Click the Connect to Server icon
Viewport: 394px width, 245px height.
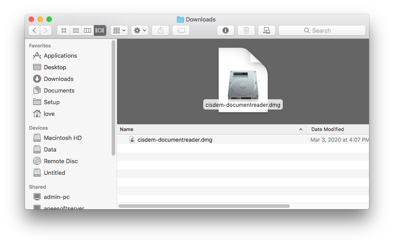(x=267, y=30)
